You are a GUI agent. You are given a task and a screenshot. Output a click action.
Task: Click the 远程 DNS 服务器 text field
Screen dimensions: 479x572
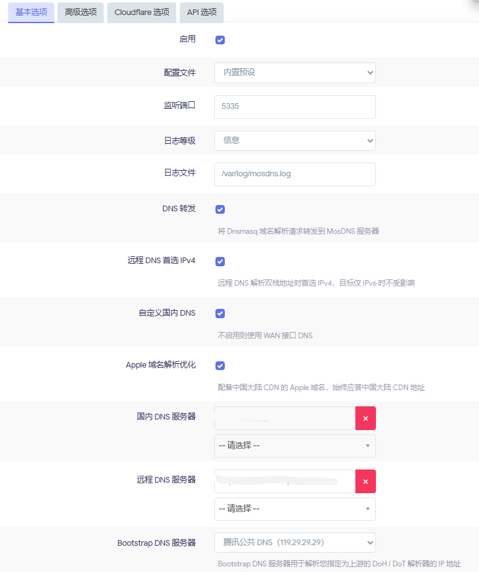285,481
